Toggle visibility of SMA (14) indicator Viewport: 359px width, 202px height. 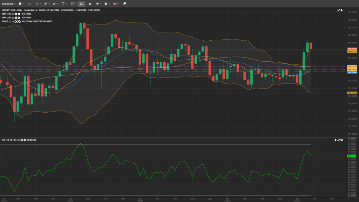point(13,14)
